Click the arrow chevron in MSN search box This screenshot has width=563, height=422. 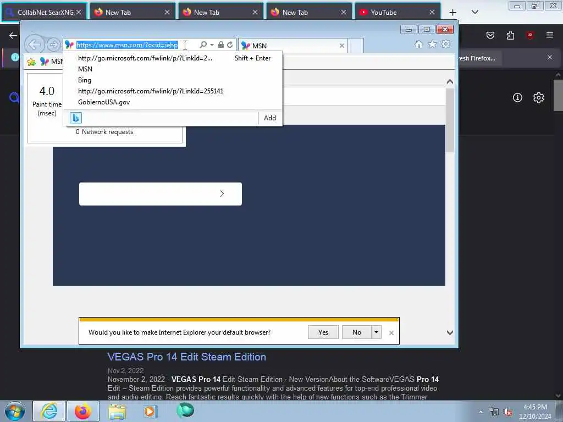tap(222, 194)
